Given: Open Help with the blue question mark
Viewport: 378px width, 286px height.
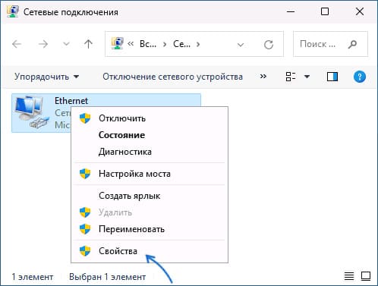Looking at the screenshot, I should [360, 77].
